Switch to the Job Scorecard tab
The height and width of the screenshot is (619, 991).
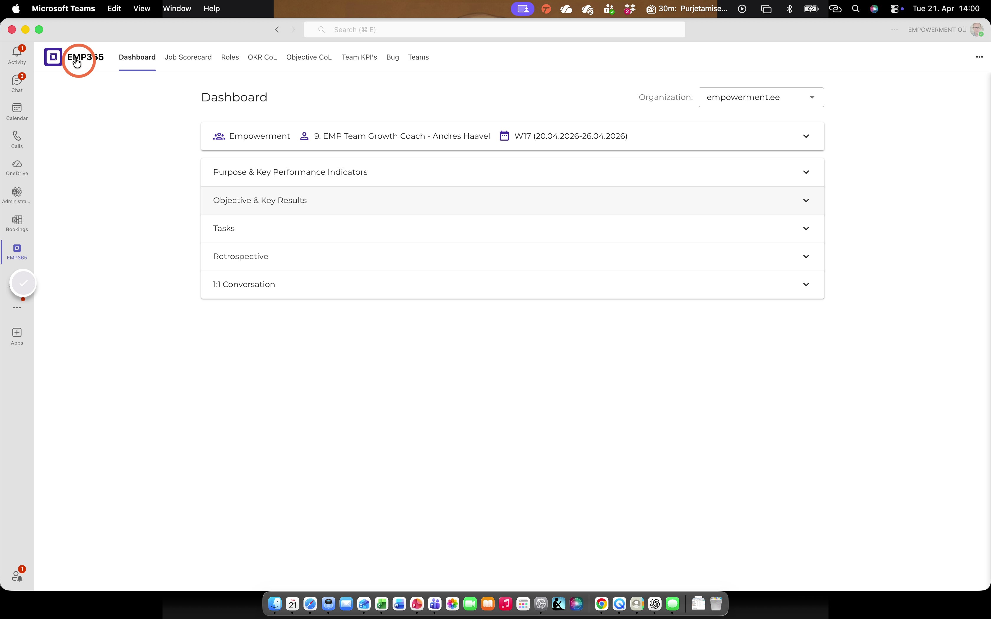188,57
